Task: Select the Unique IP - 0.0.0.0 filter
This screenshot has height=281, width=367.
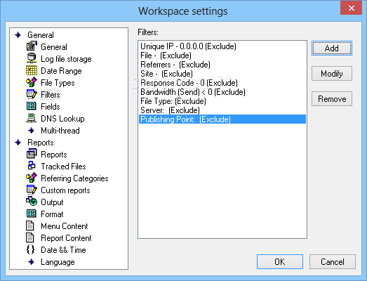Action: coord(222,46)
